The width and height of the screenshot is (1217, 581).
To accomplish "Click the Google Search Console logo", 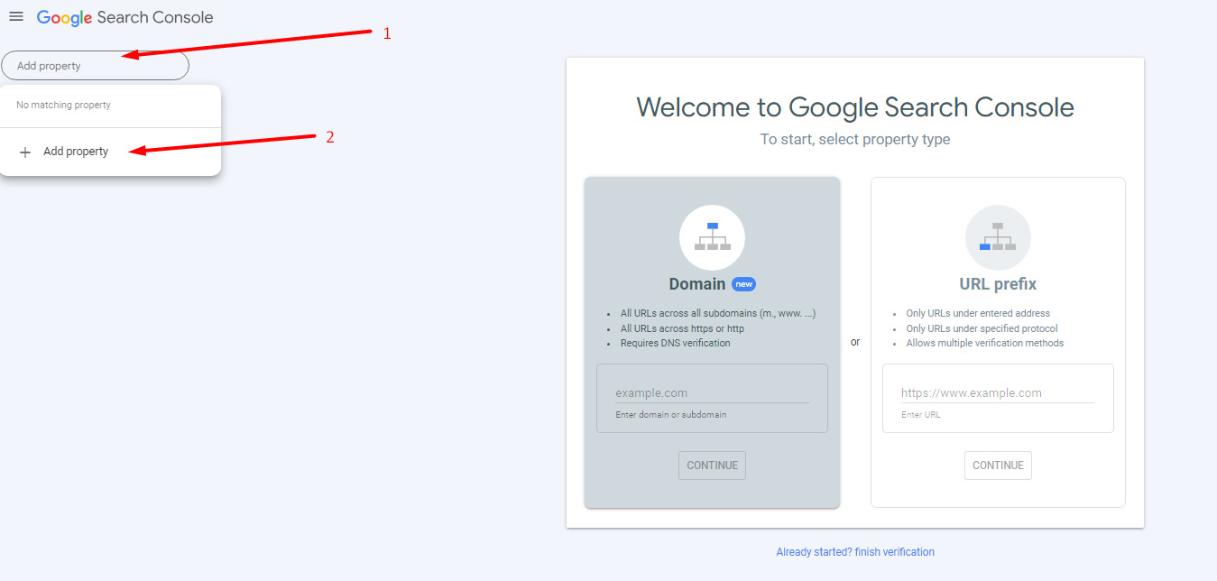I will 125,17.
